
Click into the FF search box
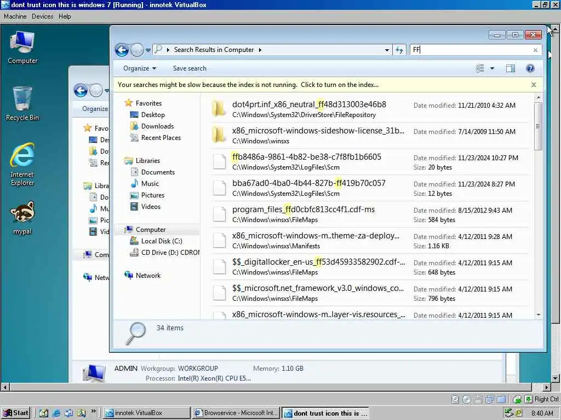pyautogui.click(x=471, y=50)
